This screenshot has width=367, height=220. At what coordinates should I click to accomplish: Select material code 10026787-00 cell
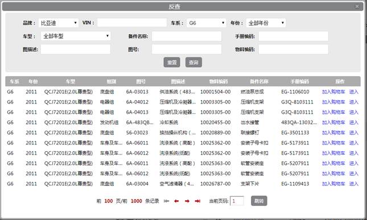point(215,184)
